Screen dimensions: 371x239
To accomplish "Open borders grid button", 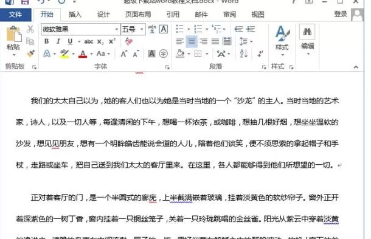I will [x=198, y=54].
